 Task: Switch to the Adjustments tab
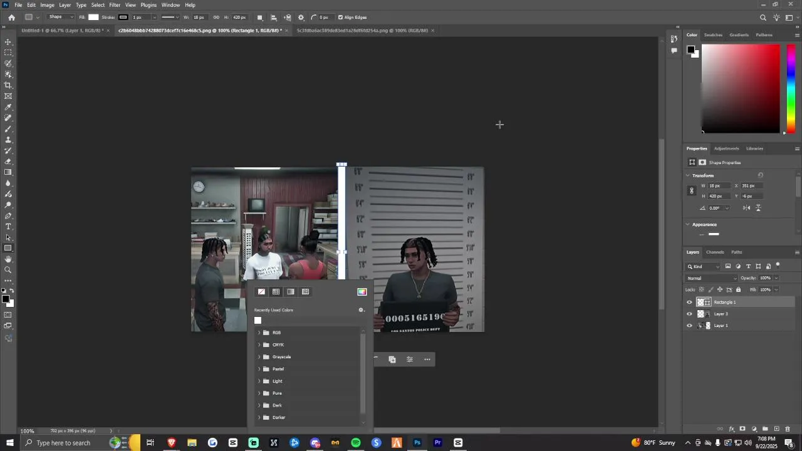click(726, 148)
